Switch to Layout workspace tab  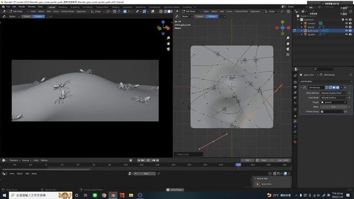click(51, 7)
